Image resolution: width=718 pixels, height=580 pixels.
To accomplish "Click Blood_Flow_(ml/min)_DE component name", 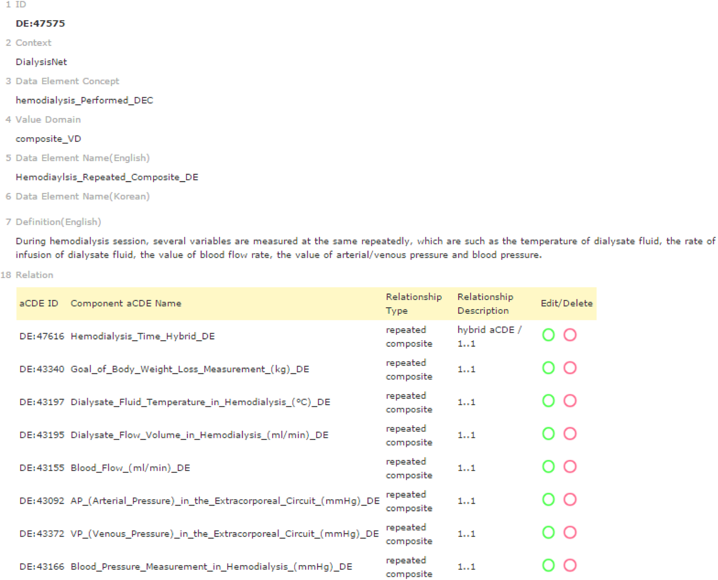I will click(130, 468).
